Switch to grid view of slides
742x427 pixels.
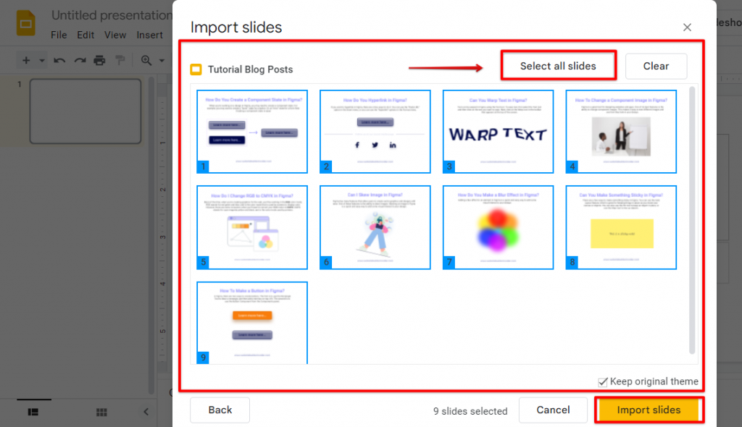(x=101, y=412)
